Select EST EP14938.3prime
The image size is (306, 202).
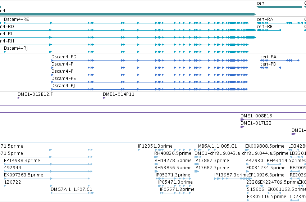click(22, 161)
